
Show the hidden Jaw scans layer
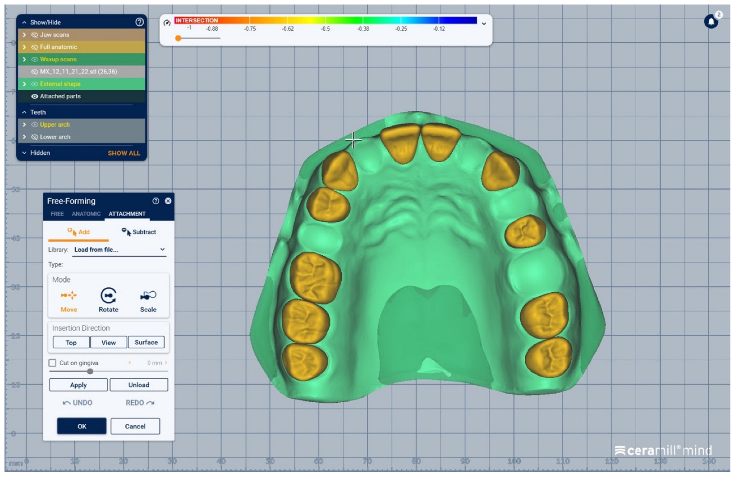(x=35, y=35)
